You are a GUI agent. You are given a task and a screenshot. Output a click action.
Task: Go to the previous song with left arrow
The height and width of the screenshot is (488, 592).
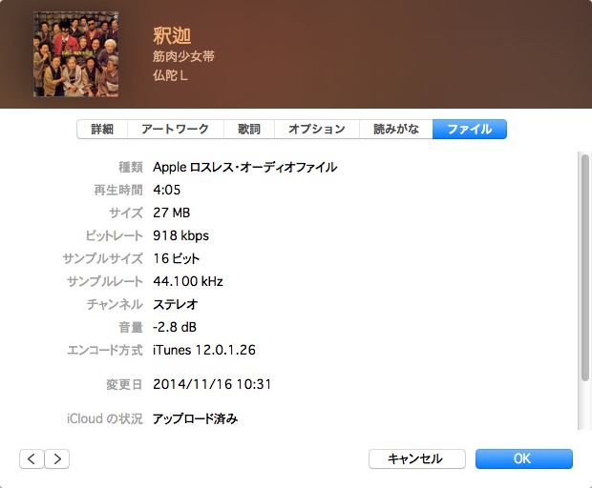(32, 458)
